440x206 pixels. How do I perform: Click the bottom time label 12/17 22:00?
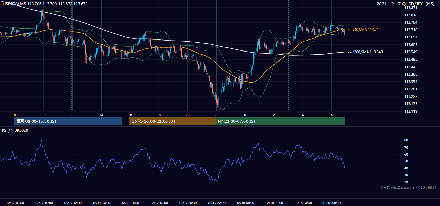216,203
